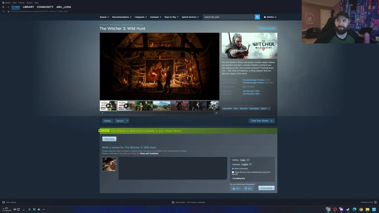
Task: Open the Formatting help link
Action: tap(239, 178)
